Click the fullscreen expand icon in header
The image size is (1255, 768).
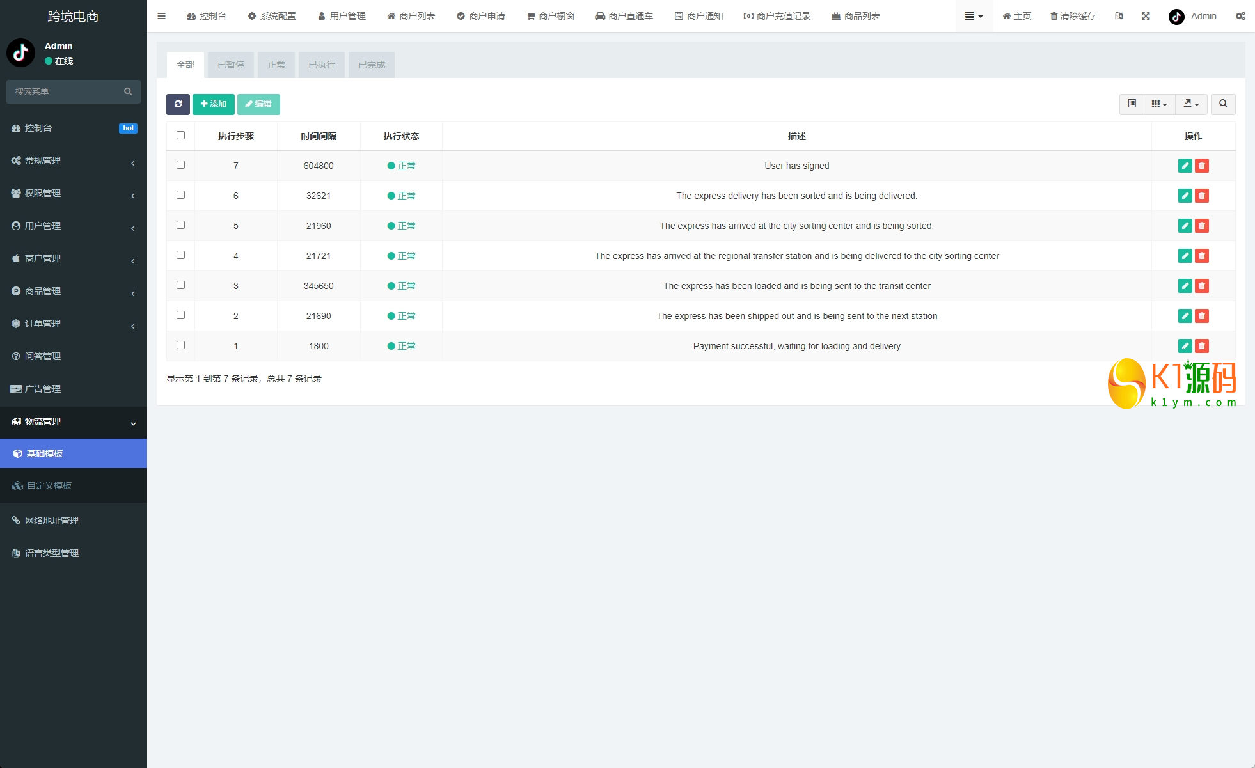pos(1146,16)
